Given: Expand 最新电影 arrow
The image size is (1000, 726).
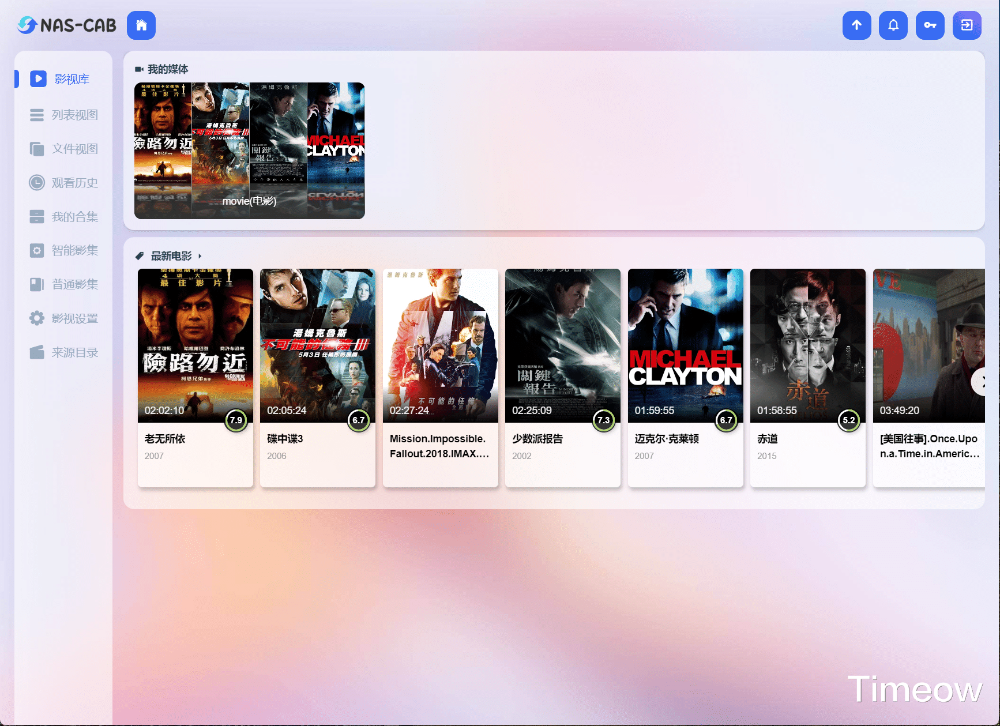Looking at the screenshot, I should click(x=200, y=256).
